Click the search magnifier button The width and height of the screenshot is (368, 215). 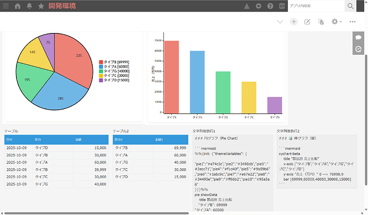click(x=350, y=6)
